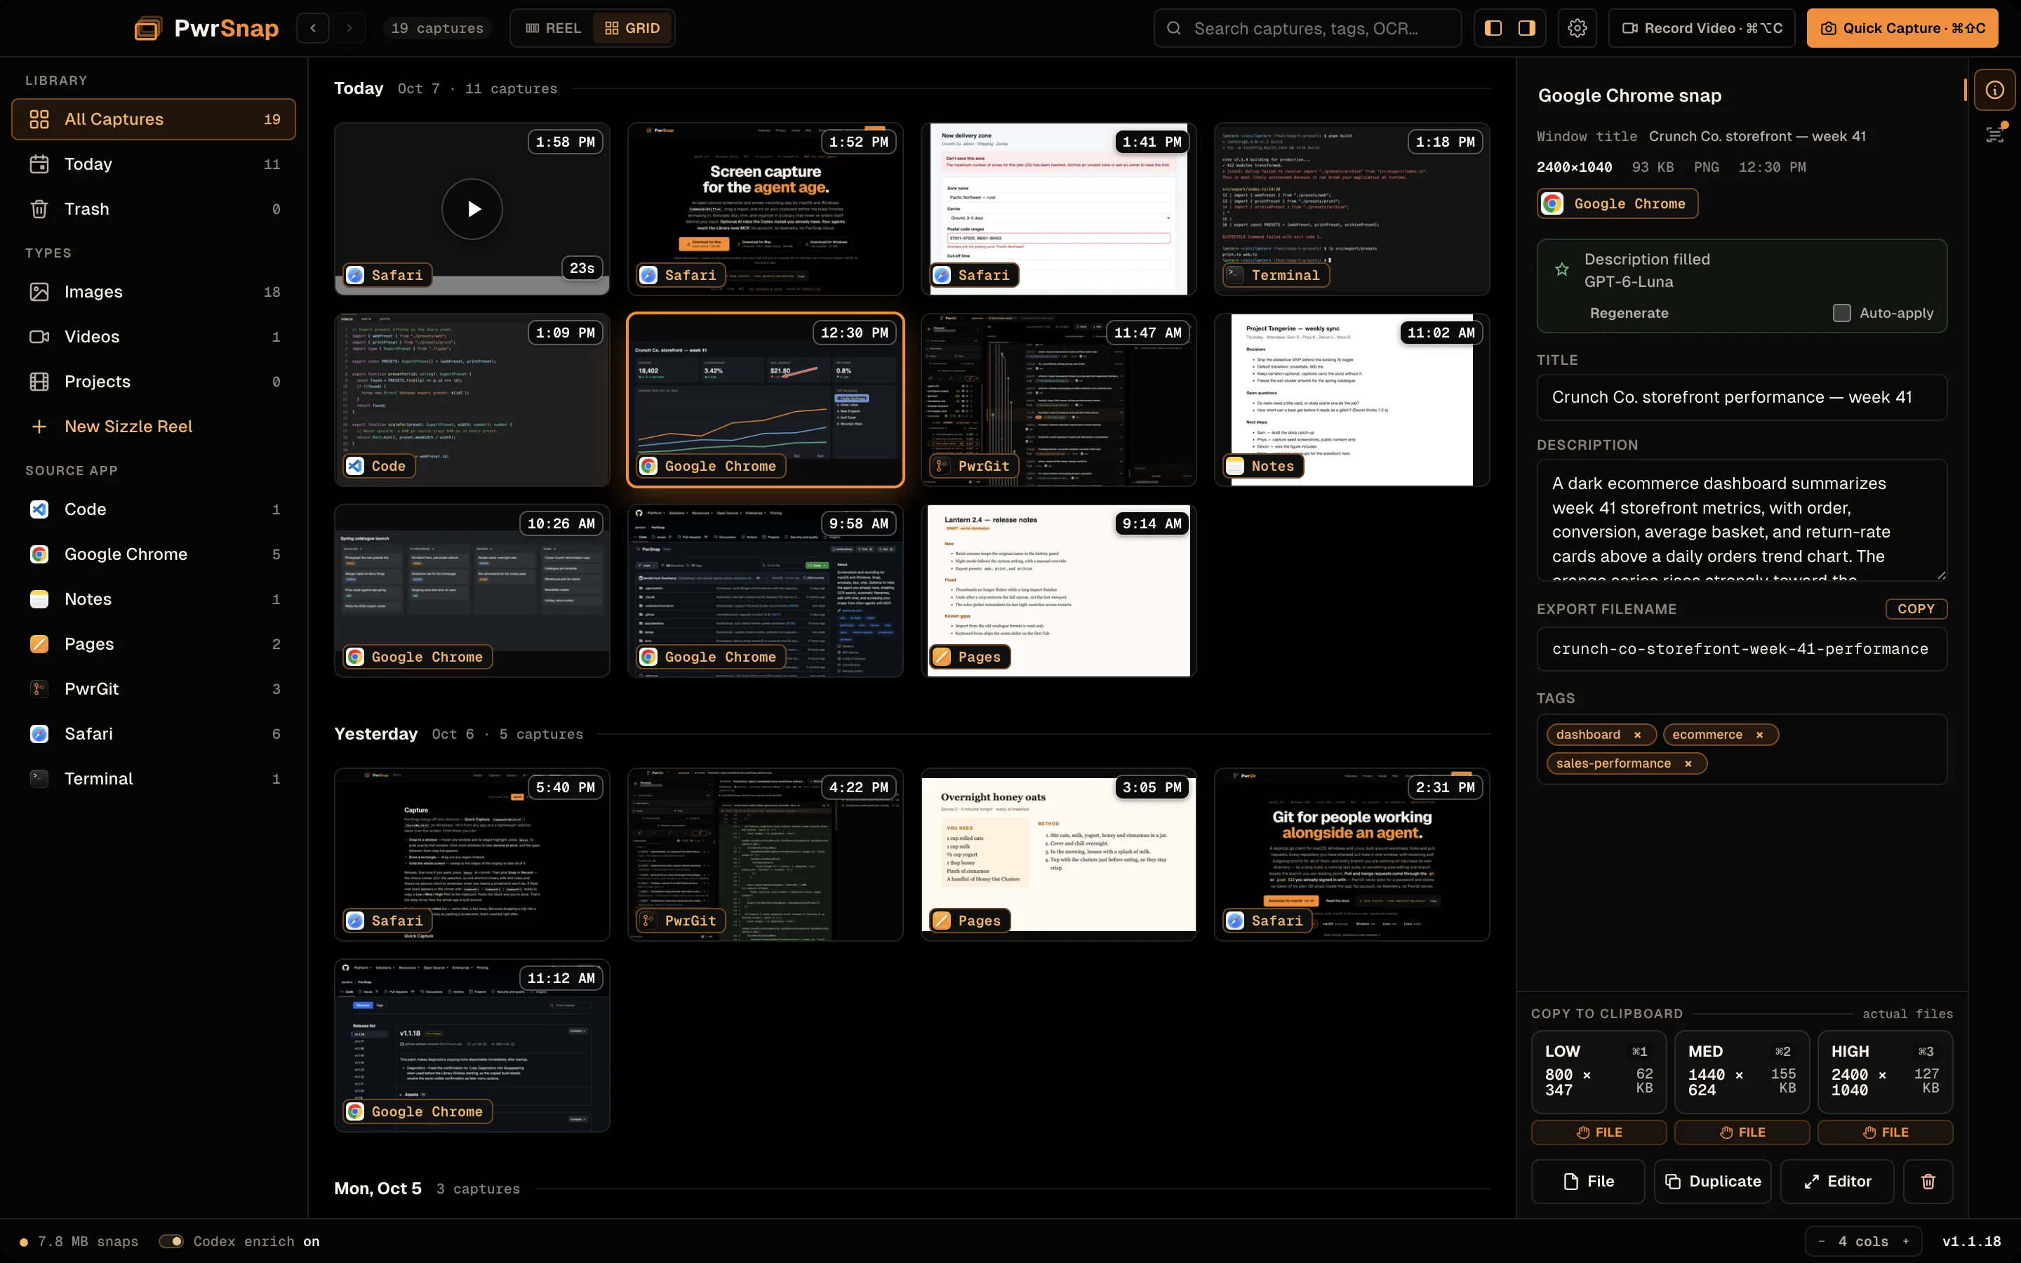
Task: Remove the ecommerce tag
Action: point(1759,734)
